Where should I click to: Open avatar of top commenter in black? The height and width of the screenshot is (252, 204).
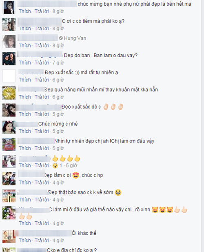tap(9, 7)
